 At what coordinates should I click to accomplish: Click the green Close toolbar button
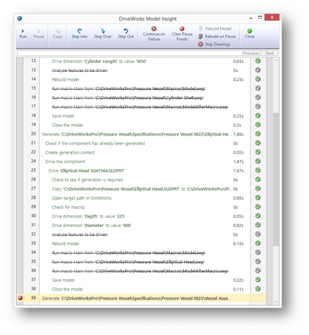[x=250, y=33]
